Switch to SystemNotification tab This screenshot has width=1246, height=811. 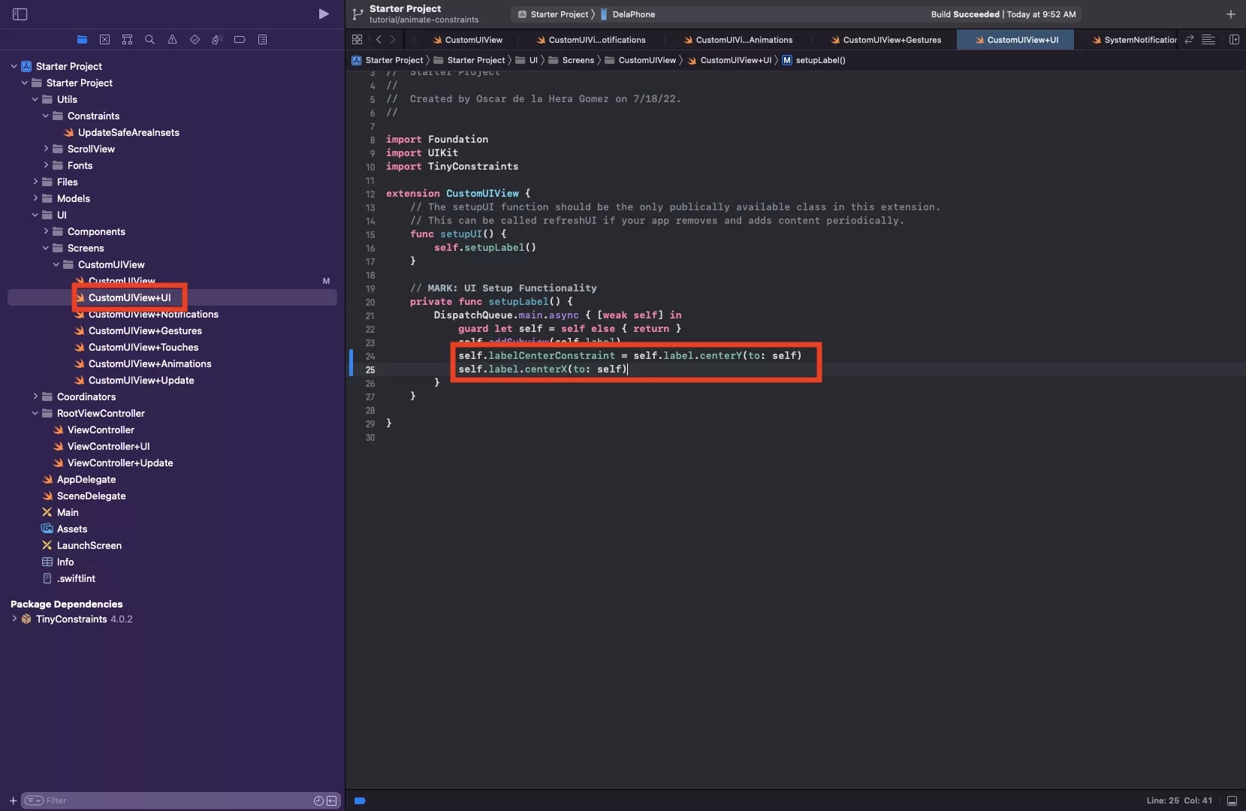pos(1133,40)
